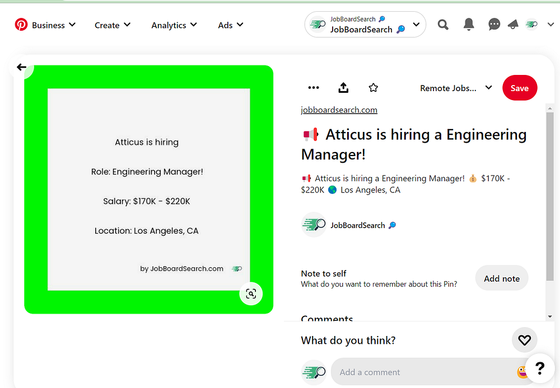Click the 'Note to self' heading
Viewport: 560px width, 388px height.
pyautogui.click(x=324, y=273)
